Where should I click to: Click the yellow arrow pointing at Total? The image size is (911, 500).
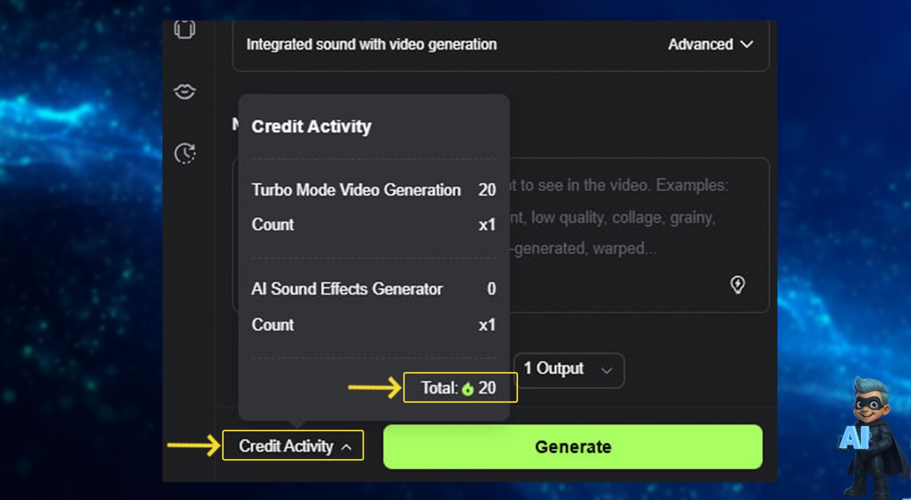tap(375, 388)
